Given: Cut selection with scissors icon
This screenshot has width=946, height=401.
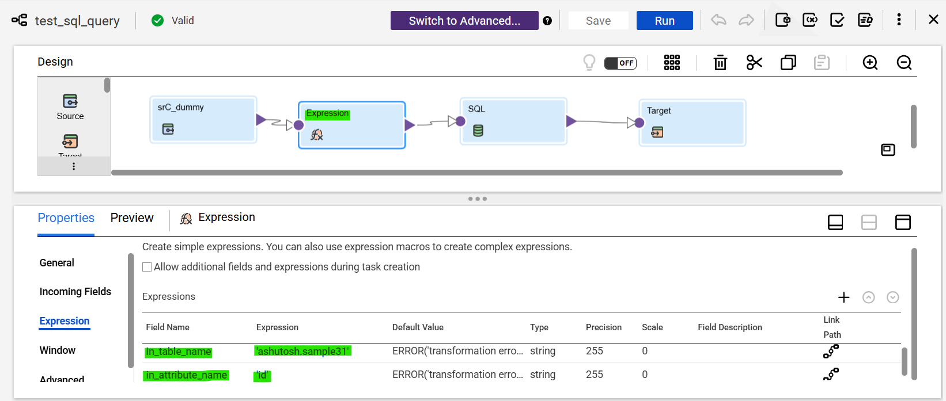Looking at the screenshot, I should (754, 62).
